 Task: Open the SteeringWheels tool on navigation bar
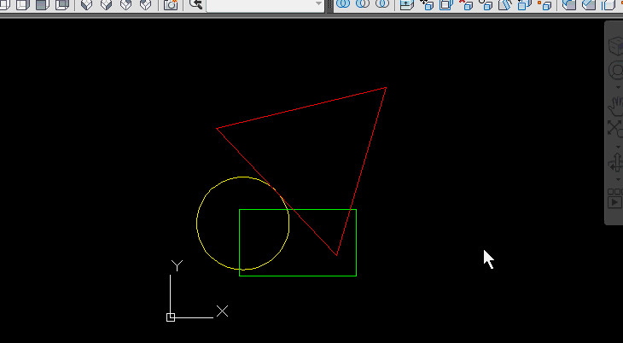coord(616,71)
